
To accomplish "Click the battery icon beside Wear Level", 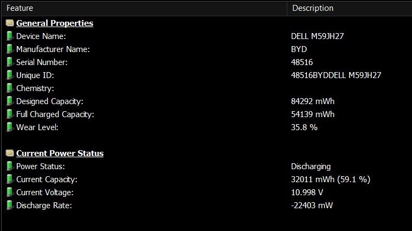I will pyautogui.click(x=10, y=127).
